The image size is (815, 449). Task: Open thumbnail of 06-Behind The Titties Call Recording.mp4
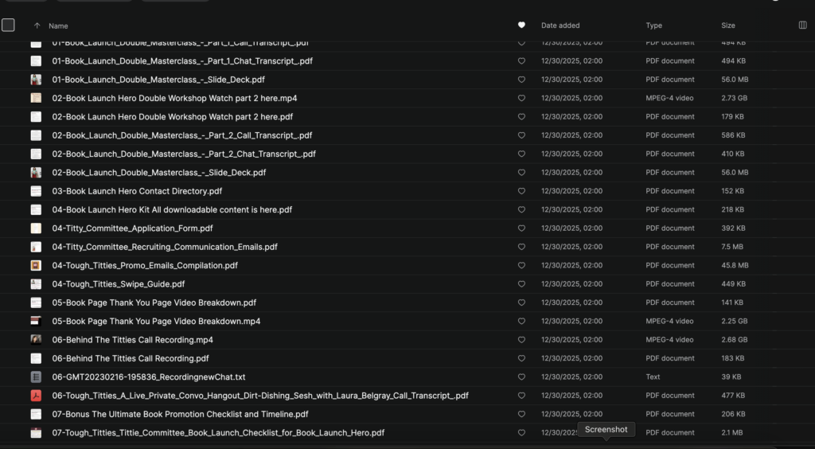pos(36,339)
